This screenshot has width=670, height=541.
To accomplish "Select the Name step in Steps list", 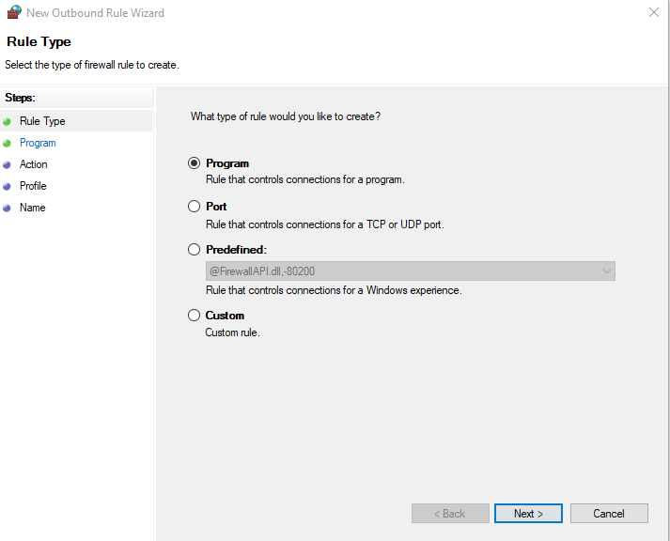I will 32,208.
